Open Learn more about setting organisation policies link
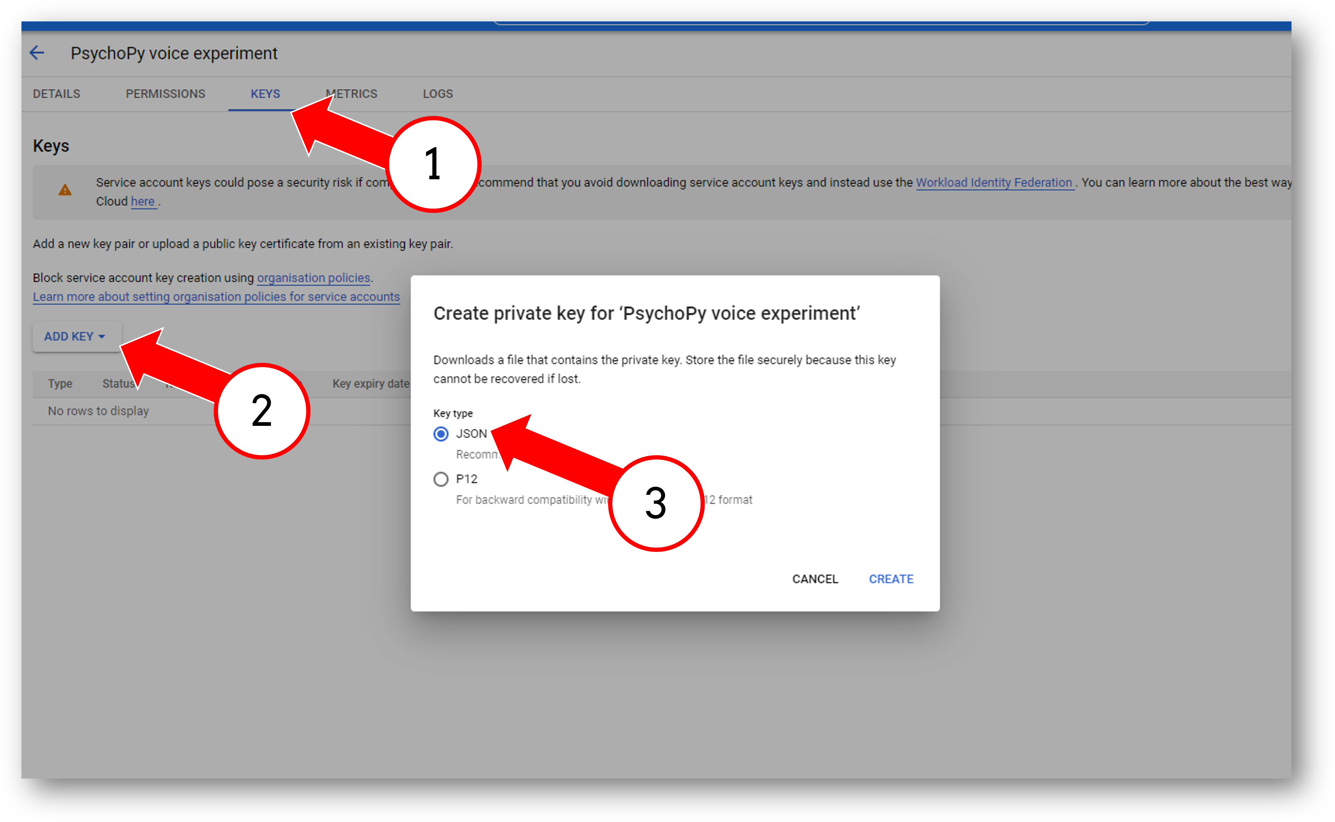The width and height of the screenshot is (1335, 822). click(x=216, y=297)
